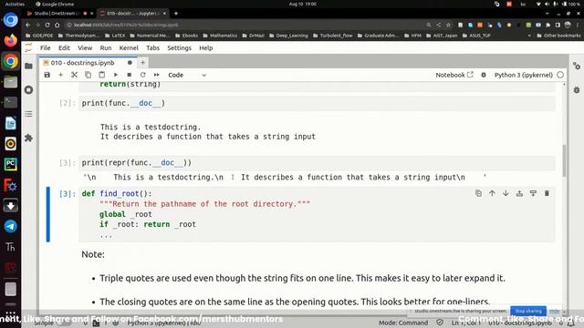Image resolution: width=584 pixels, height=328 pixels.
Task: Duplicate the find_root cell
Action: click(478, 193)
